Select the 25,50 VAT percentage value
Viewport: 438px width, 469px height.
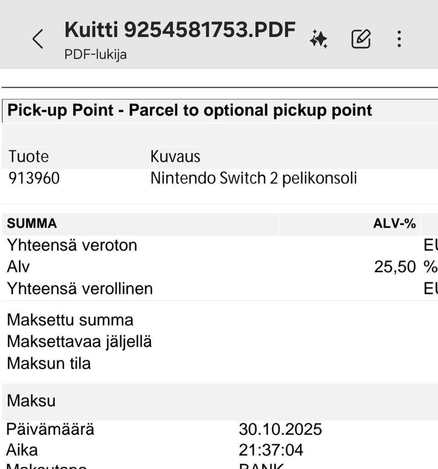click(395, 267)
